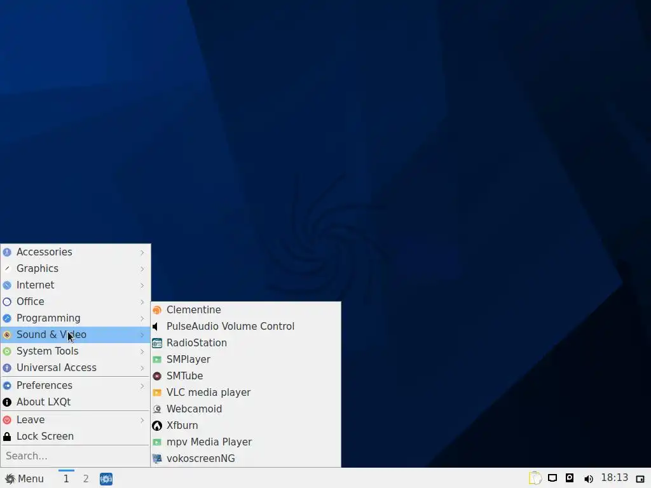Expand the Leave submenu arrow
This screenshot has width=651, height=488.
coord(142,420)
